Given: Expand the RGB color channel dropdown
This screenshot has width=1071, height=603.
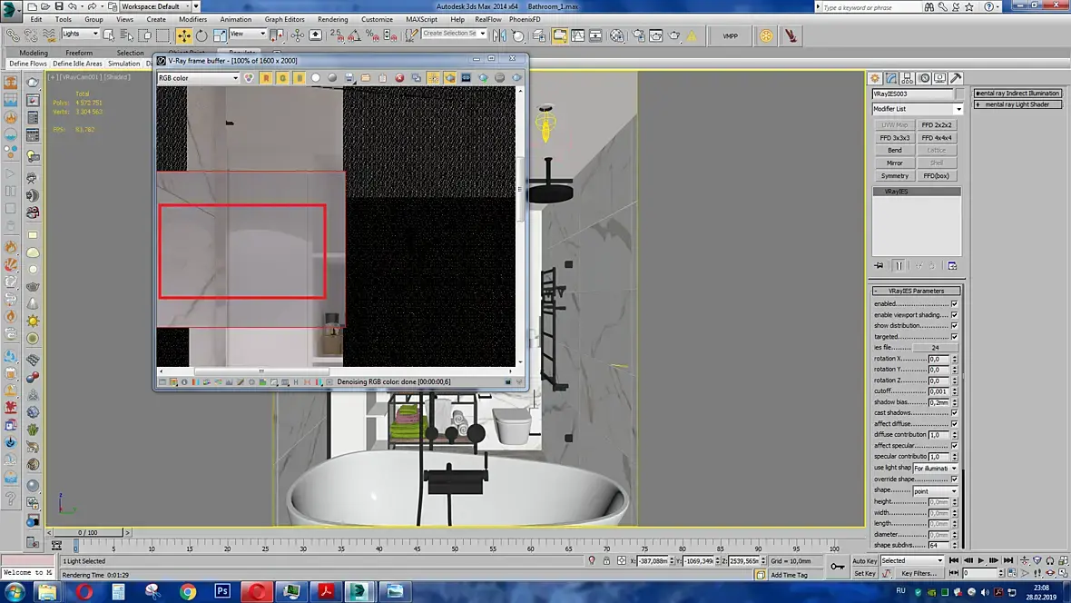Looking at the screenshot, I should tap(198, 78).
